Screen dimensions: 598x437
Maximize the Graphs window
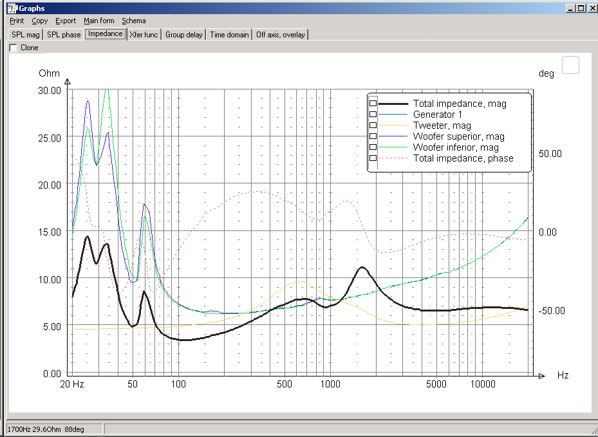coord(581,8)
